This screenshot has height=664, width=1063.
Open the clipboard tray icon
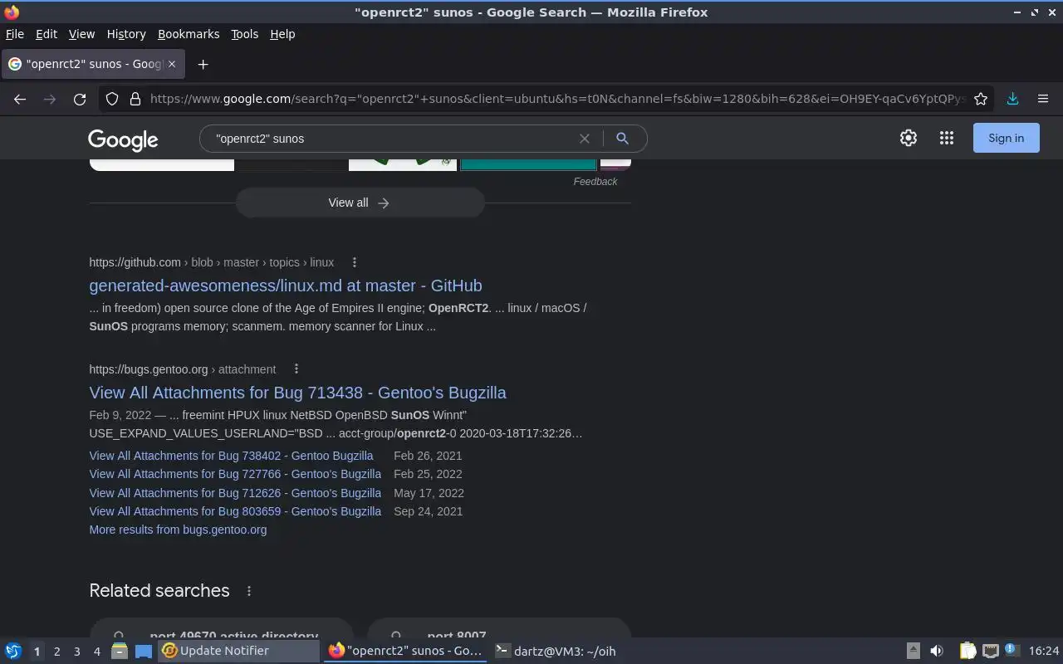[x=967, y=651]
